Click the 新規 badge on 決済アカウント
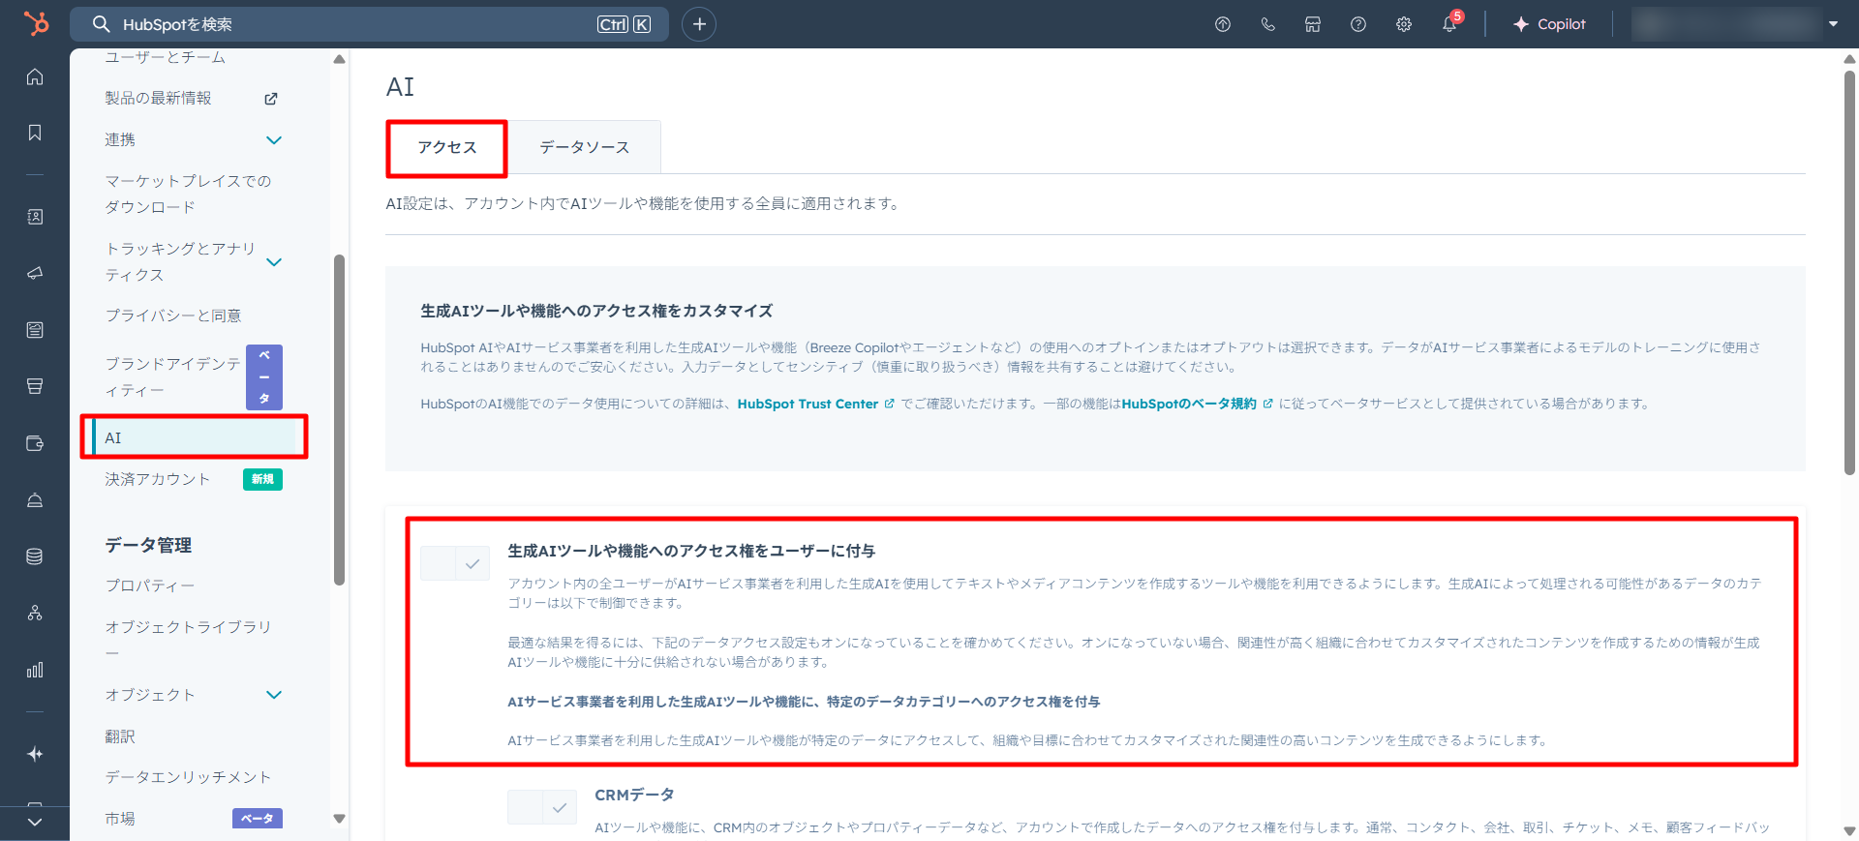 [262, 479]
